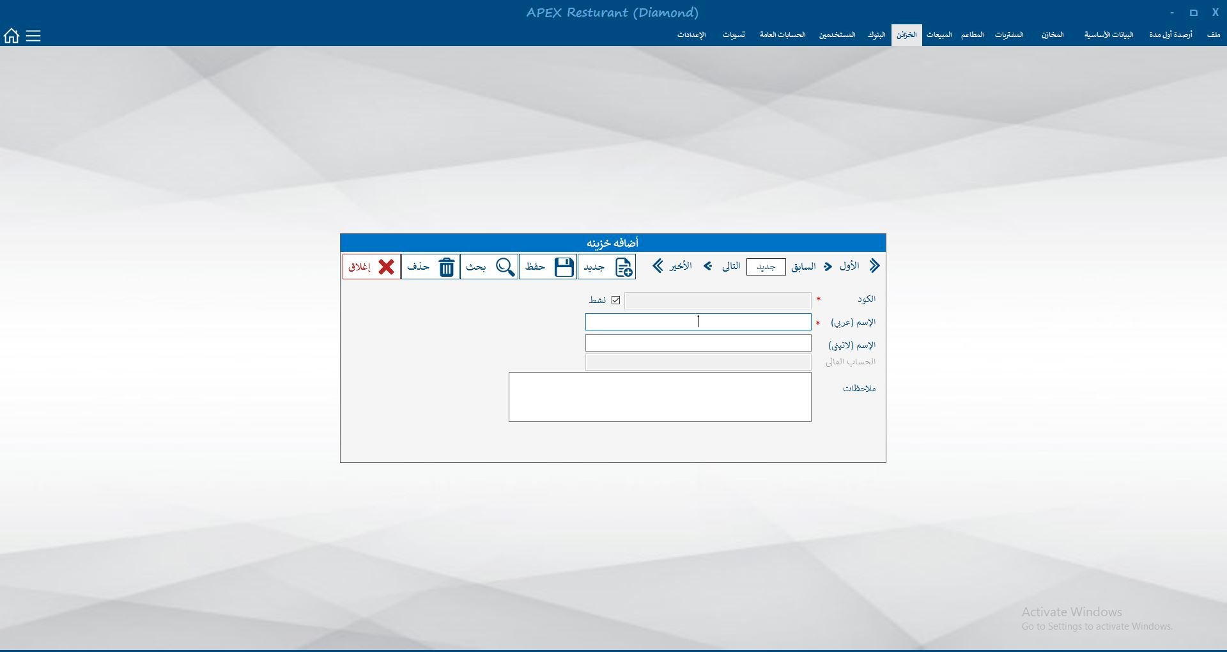Viewport: 1227px width, 652px height.
Task: Open the الإعدادات menu
Action: (691, 35)
